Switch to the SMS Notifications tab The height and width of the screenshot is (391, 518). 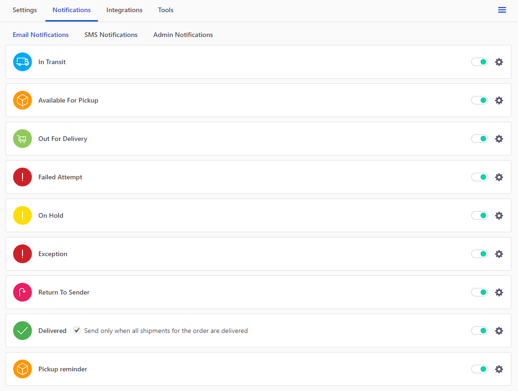tap(111, 34)
